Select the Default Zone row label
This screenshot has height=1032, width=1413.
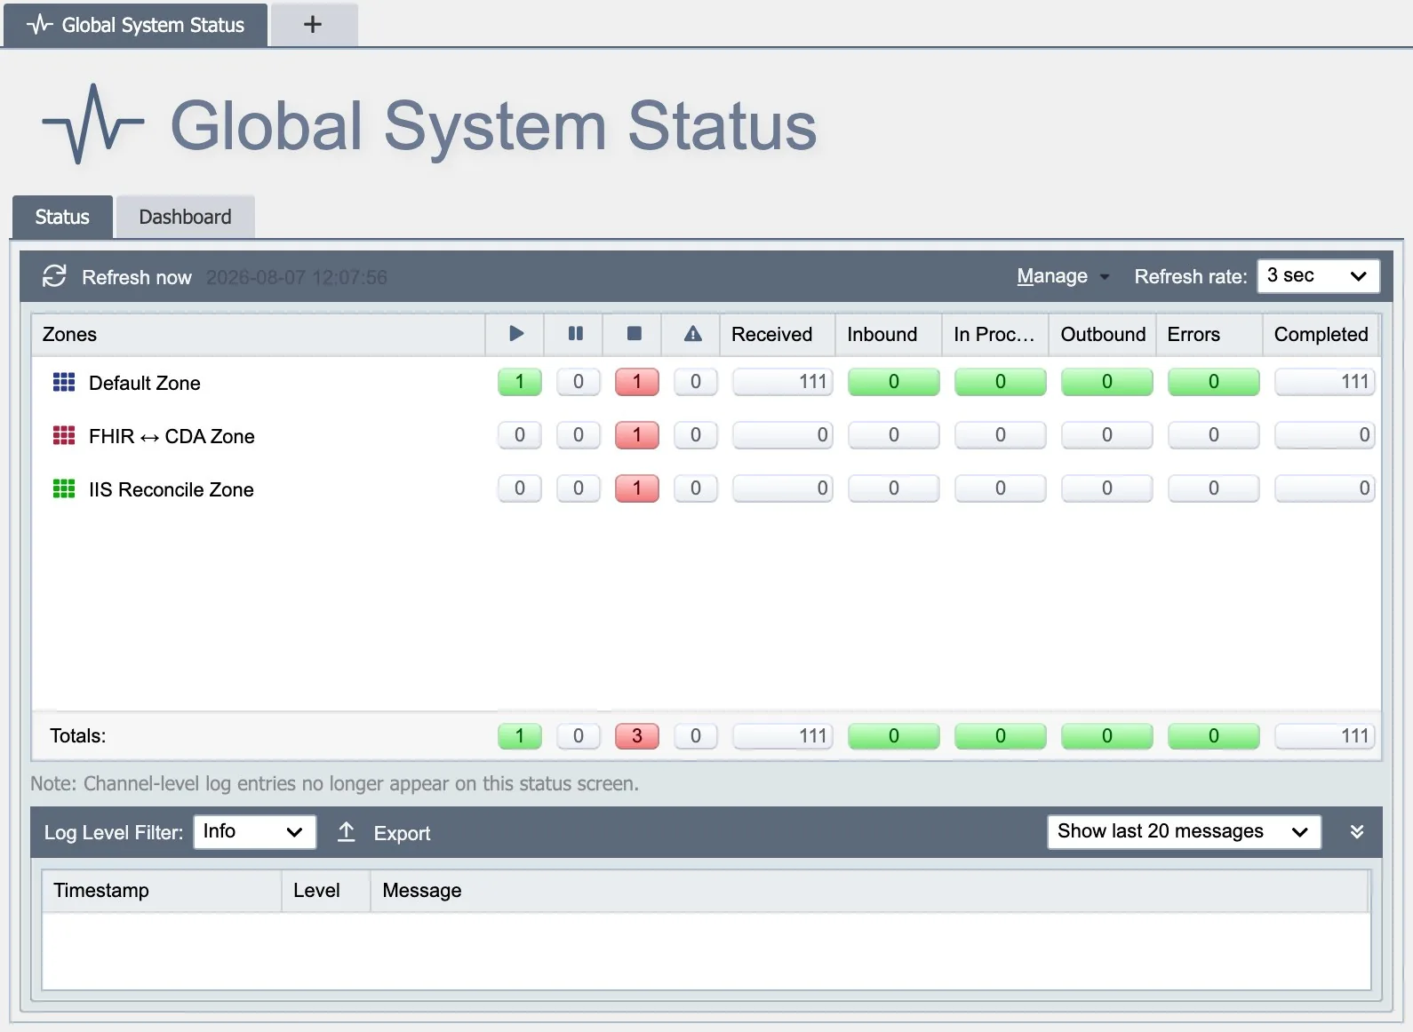145,383
